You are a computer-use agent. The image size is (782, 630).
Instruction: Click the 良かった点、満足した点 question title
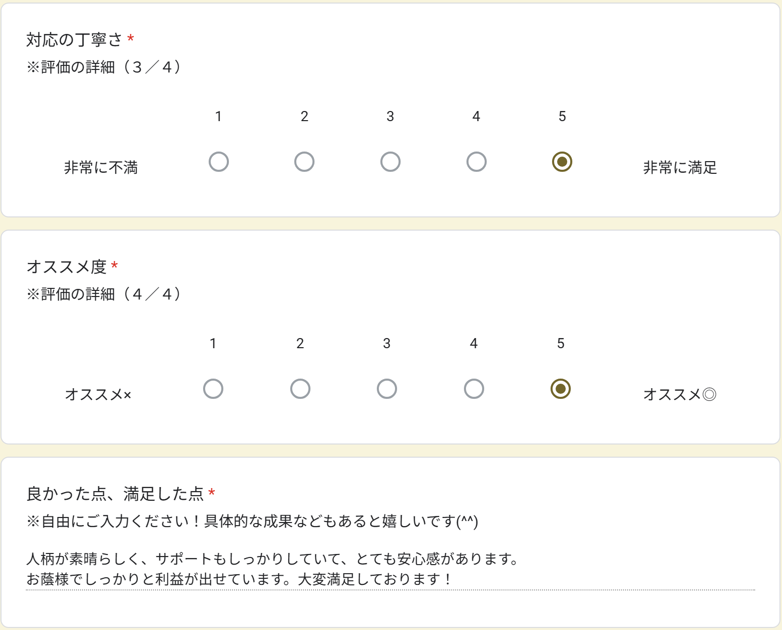pos(115,494)
